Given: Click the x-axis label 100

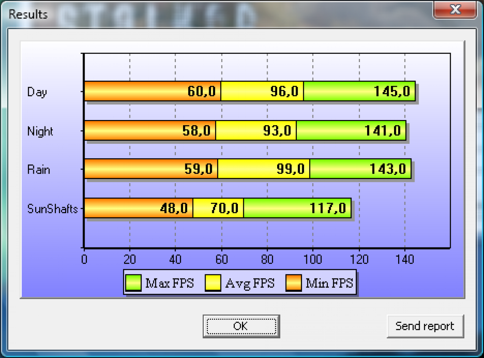Looking at the screenshot, I should (x=313, y=259).
